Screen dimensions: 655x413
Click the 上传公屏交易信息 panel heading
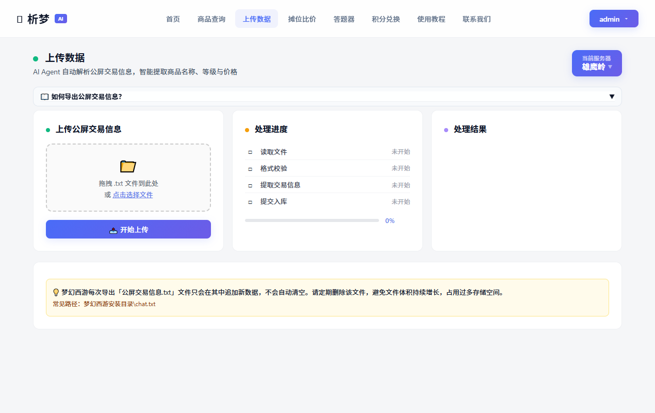[89, 129]
